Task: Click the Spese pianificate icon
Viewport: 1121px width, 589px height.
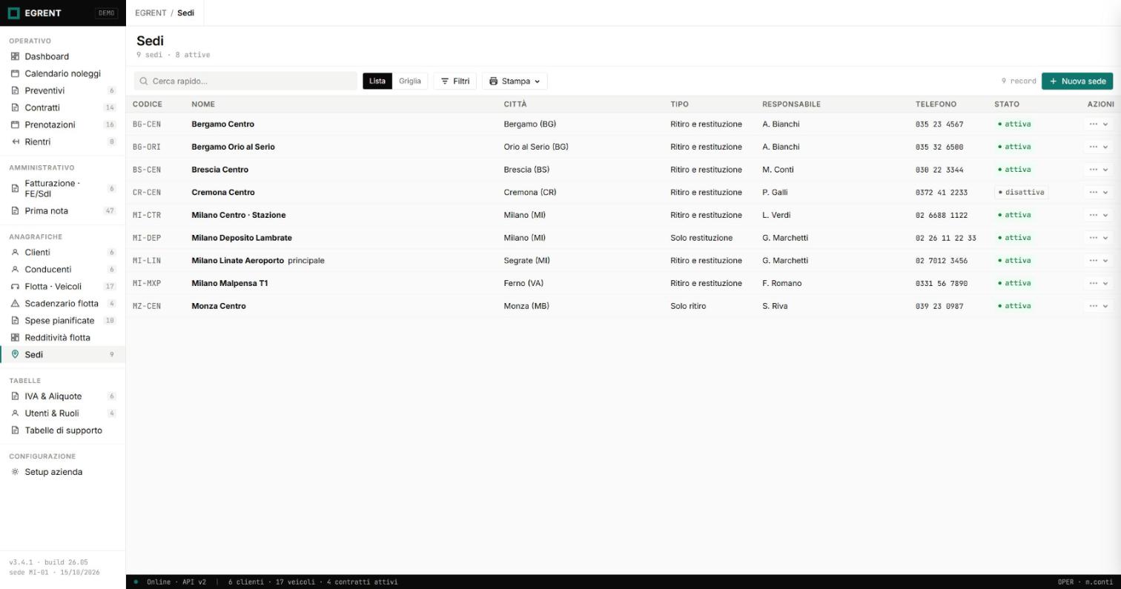Action: point(15,321)
